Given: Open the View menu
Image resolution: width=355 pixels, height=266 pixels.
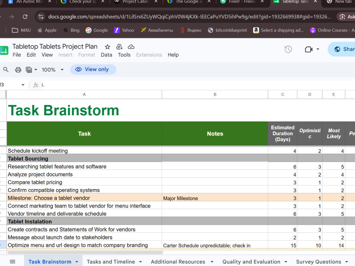Looking at the screenshot, I should [x=47, y=55].
